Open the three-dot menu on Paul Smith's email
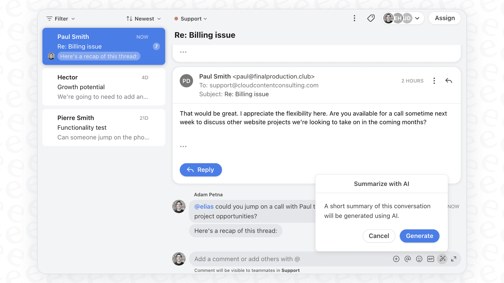The width and height of the screenshot is (504, 283). [x=434, y=81]
